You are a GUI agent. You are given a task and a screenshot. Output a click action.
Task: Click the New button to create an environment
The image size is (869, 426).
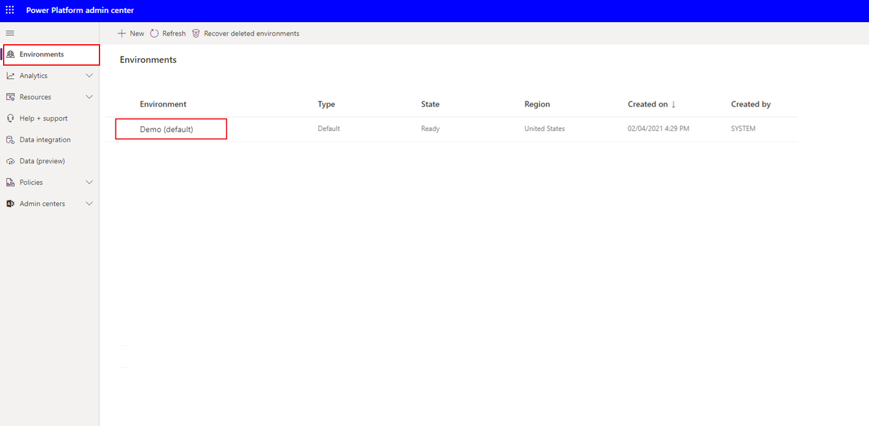click(x=131, y=33)
